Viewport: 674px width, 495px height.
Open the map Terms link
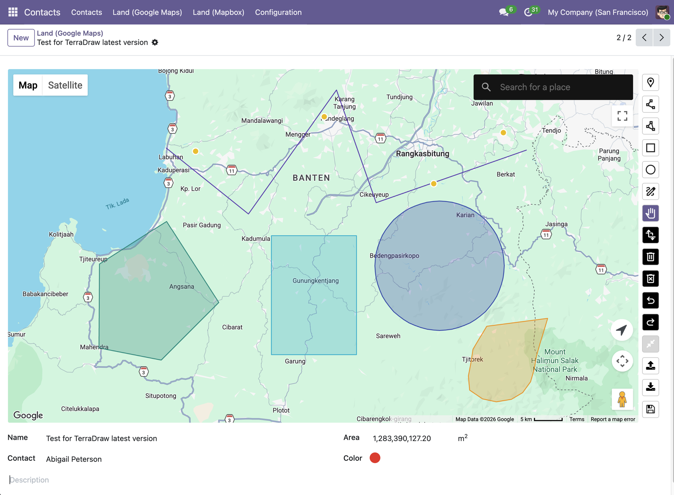click(577, 419)
